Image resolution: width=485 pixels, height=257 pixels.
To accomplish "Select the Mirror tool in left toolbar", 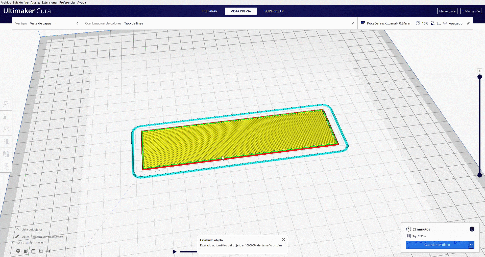I will click(x=6, y=141).
